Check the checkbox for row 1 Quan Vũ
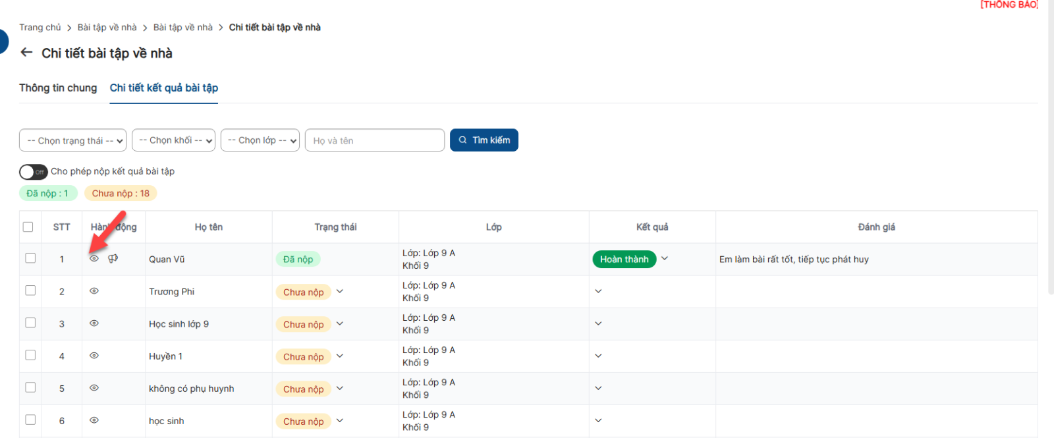This screenshot has width=1054, height=438. click(30, 258)
